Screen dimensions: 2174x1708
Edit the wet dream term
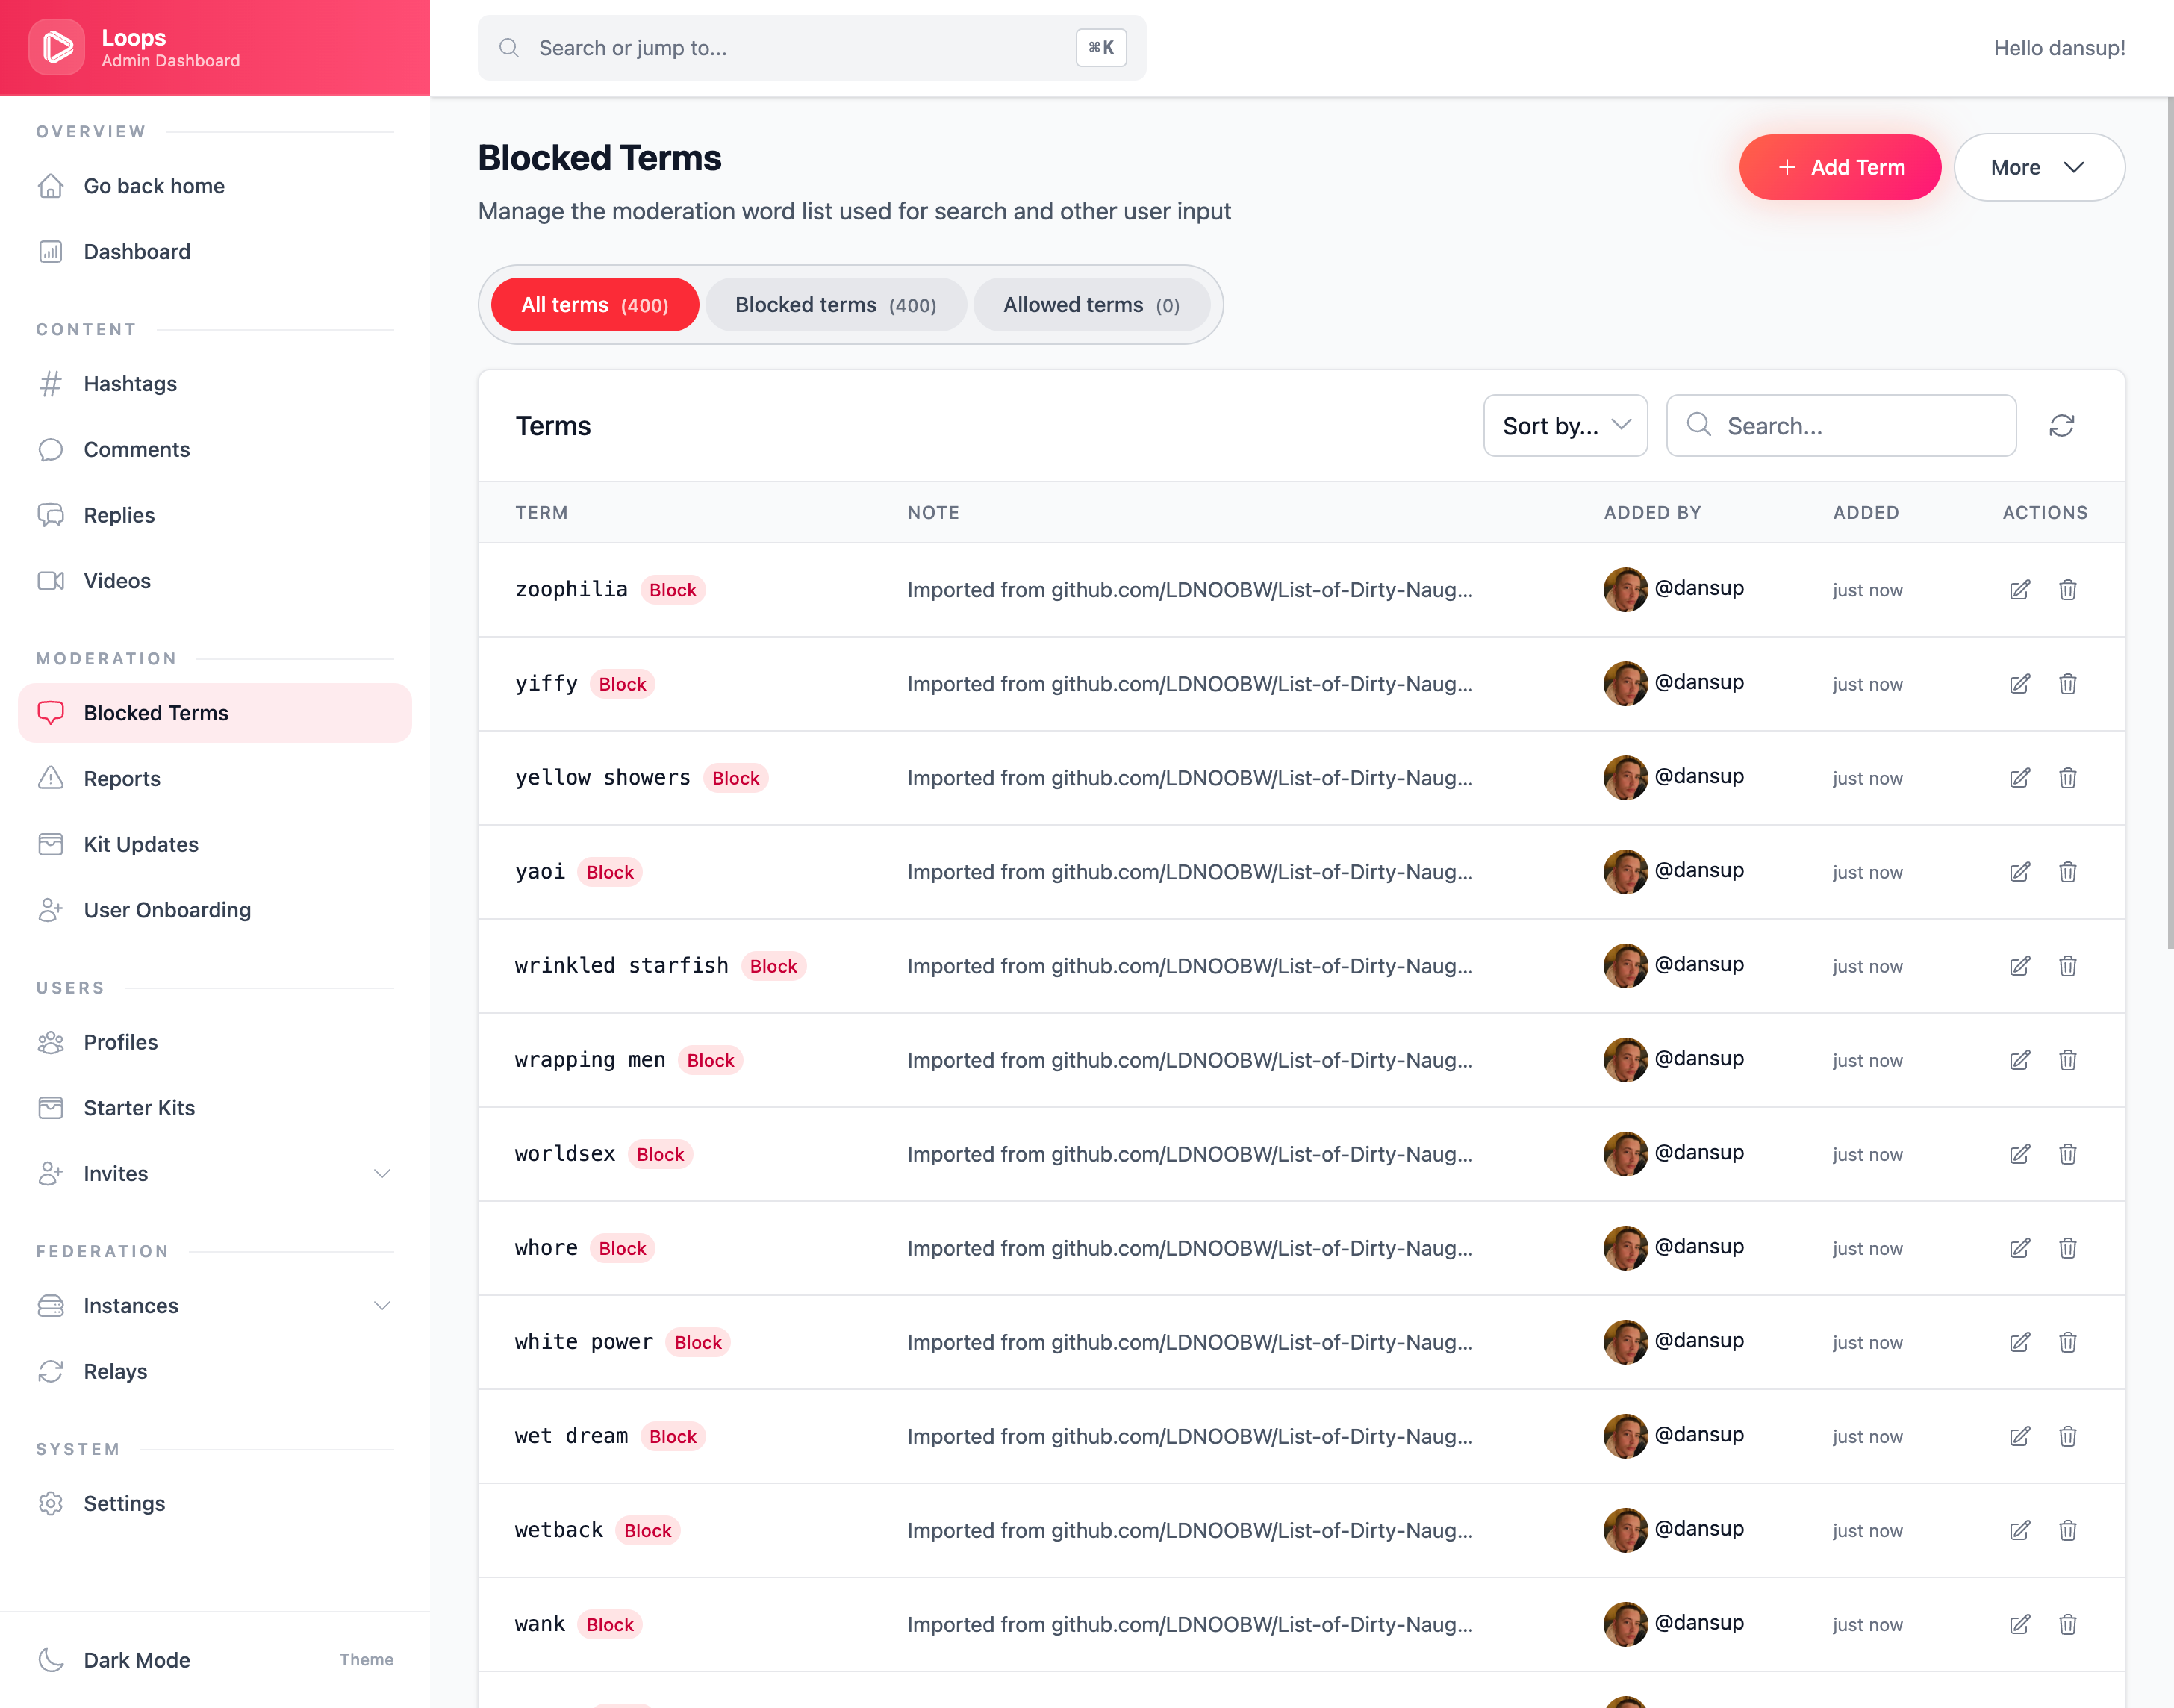2019,1436
